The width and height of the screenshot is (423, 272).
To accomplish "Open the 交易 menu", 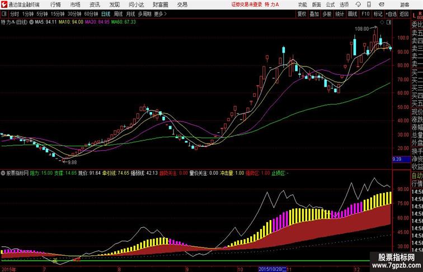I will coord(182,4).
